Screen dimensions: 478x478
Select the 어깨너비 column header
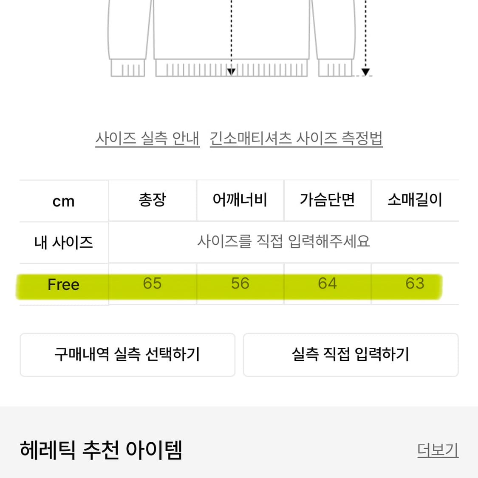coord(240,200)
